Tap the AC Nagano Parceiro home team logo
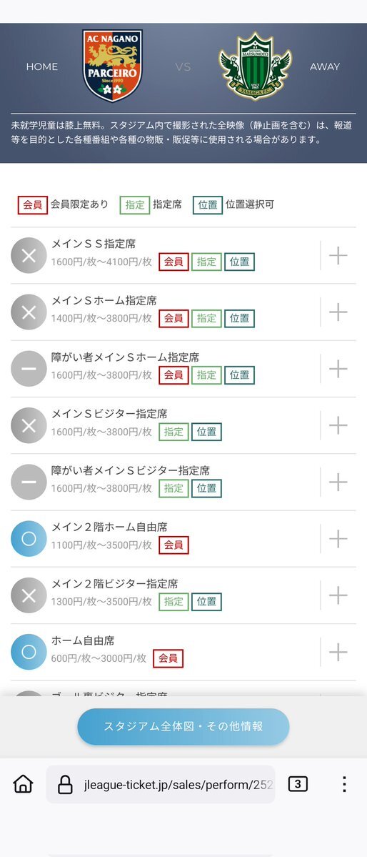 (x=113, y=66)
